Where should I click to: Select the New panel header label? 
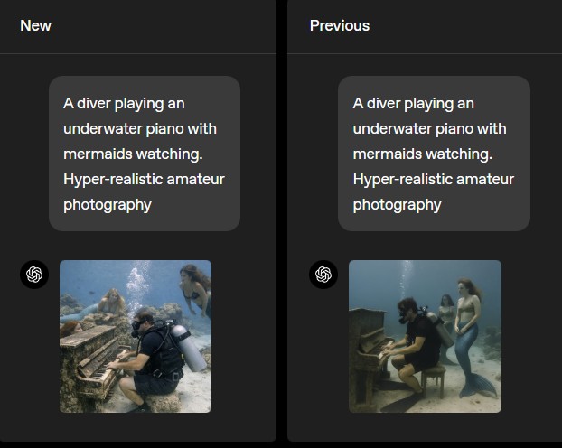(x=35, y=25)
